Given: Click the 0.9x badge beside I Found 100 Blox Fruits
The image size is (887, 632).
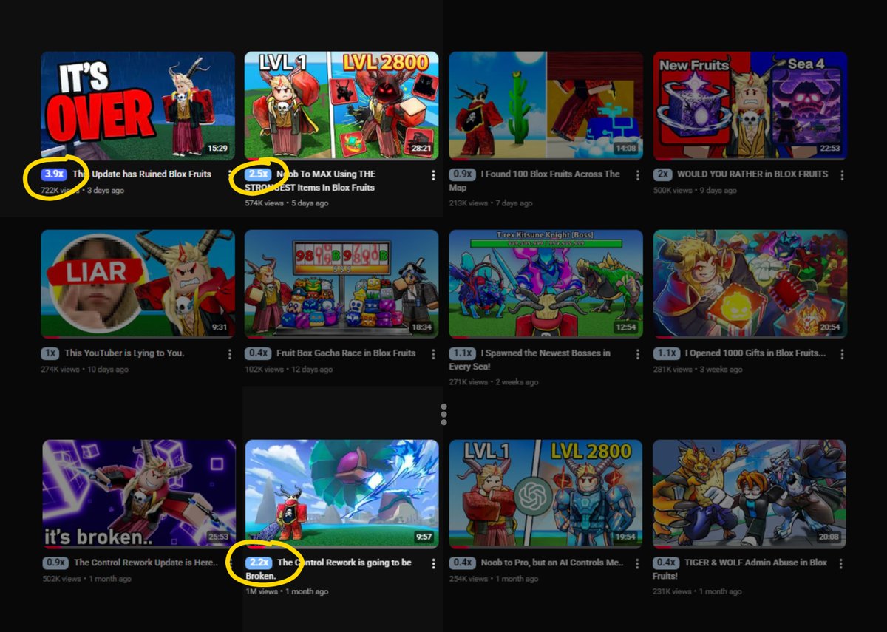Looking at the screenshot, I should click(461, 174).
